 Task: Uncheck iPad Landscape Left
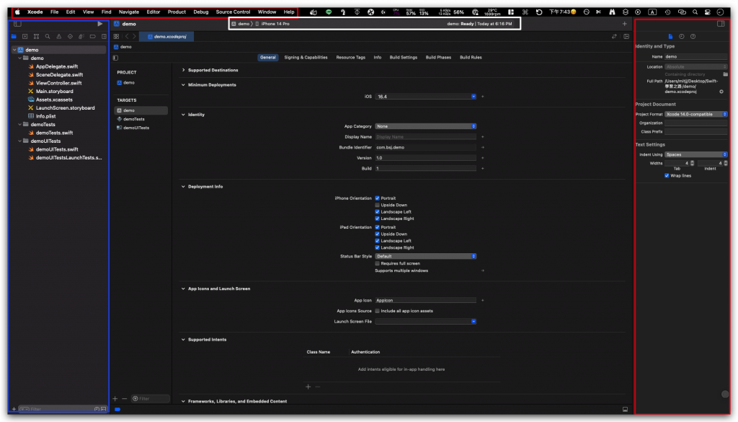coord(377,241)
